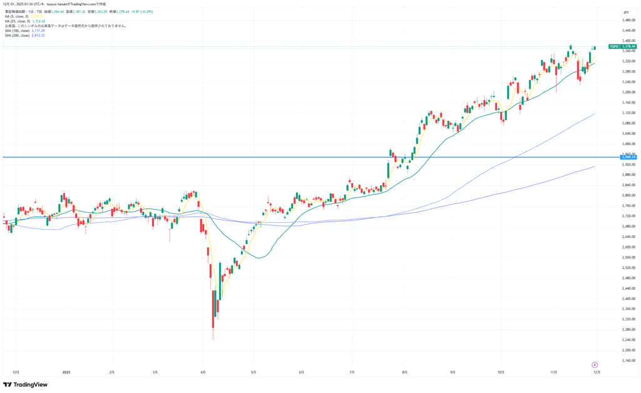641x393 pixels.
Task: Click the purple event marker on time axis
Action: point(594,364)
